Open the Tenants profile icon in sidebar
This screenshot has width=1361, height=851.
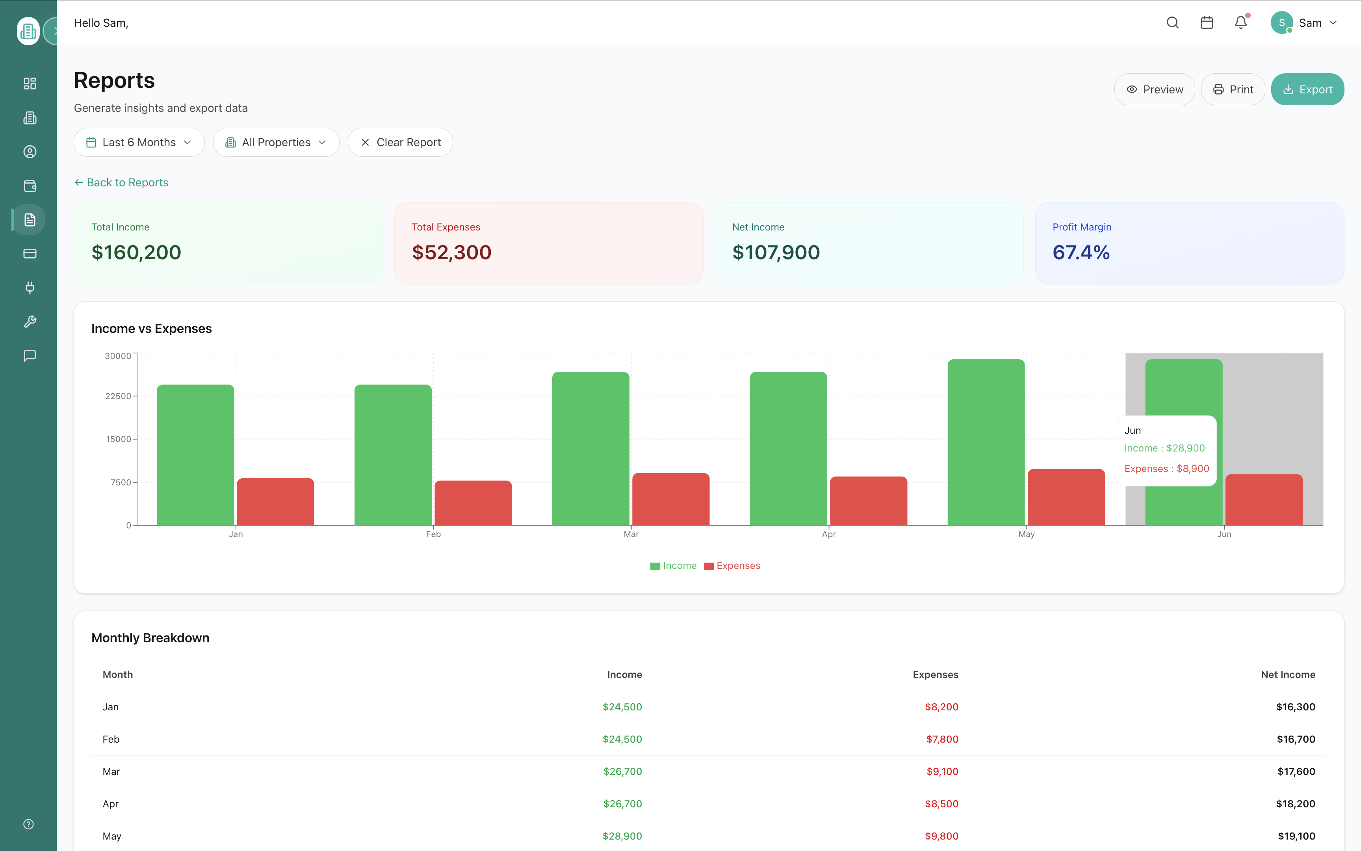(29, 151)
